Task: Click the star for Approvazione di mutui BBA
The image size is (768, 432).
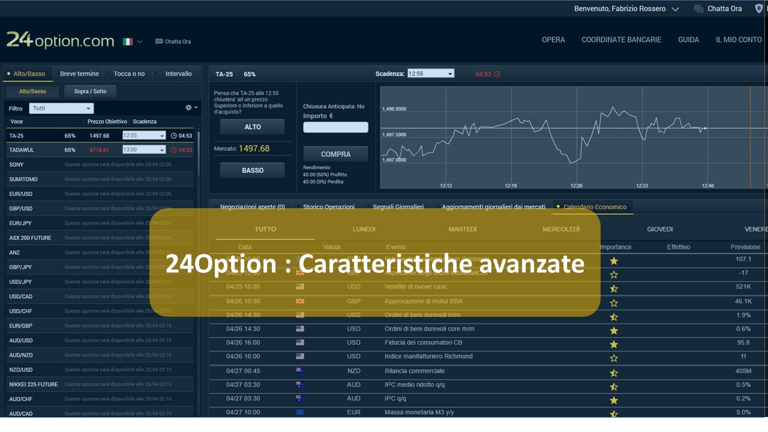Action: (614, 303)
